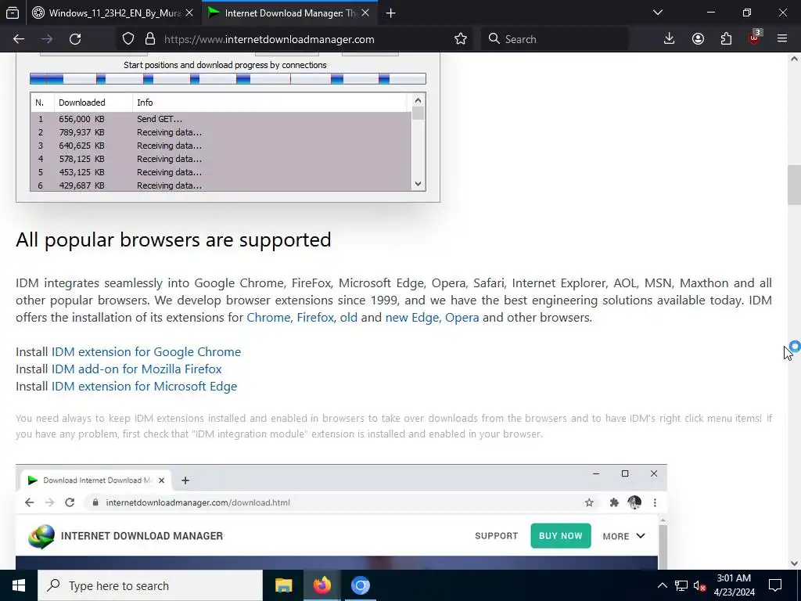This screenshot has width=801, height=601.
Task: Click BUY NOW button in embedded screenshot
Action: (x=560, y=535)
